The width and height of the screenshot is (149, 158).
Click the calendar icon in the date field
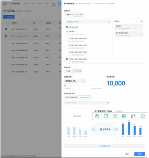(108, 103)
